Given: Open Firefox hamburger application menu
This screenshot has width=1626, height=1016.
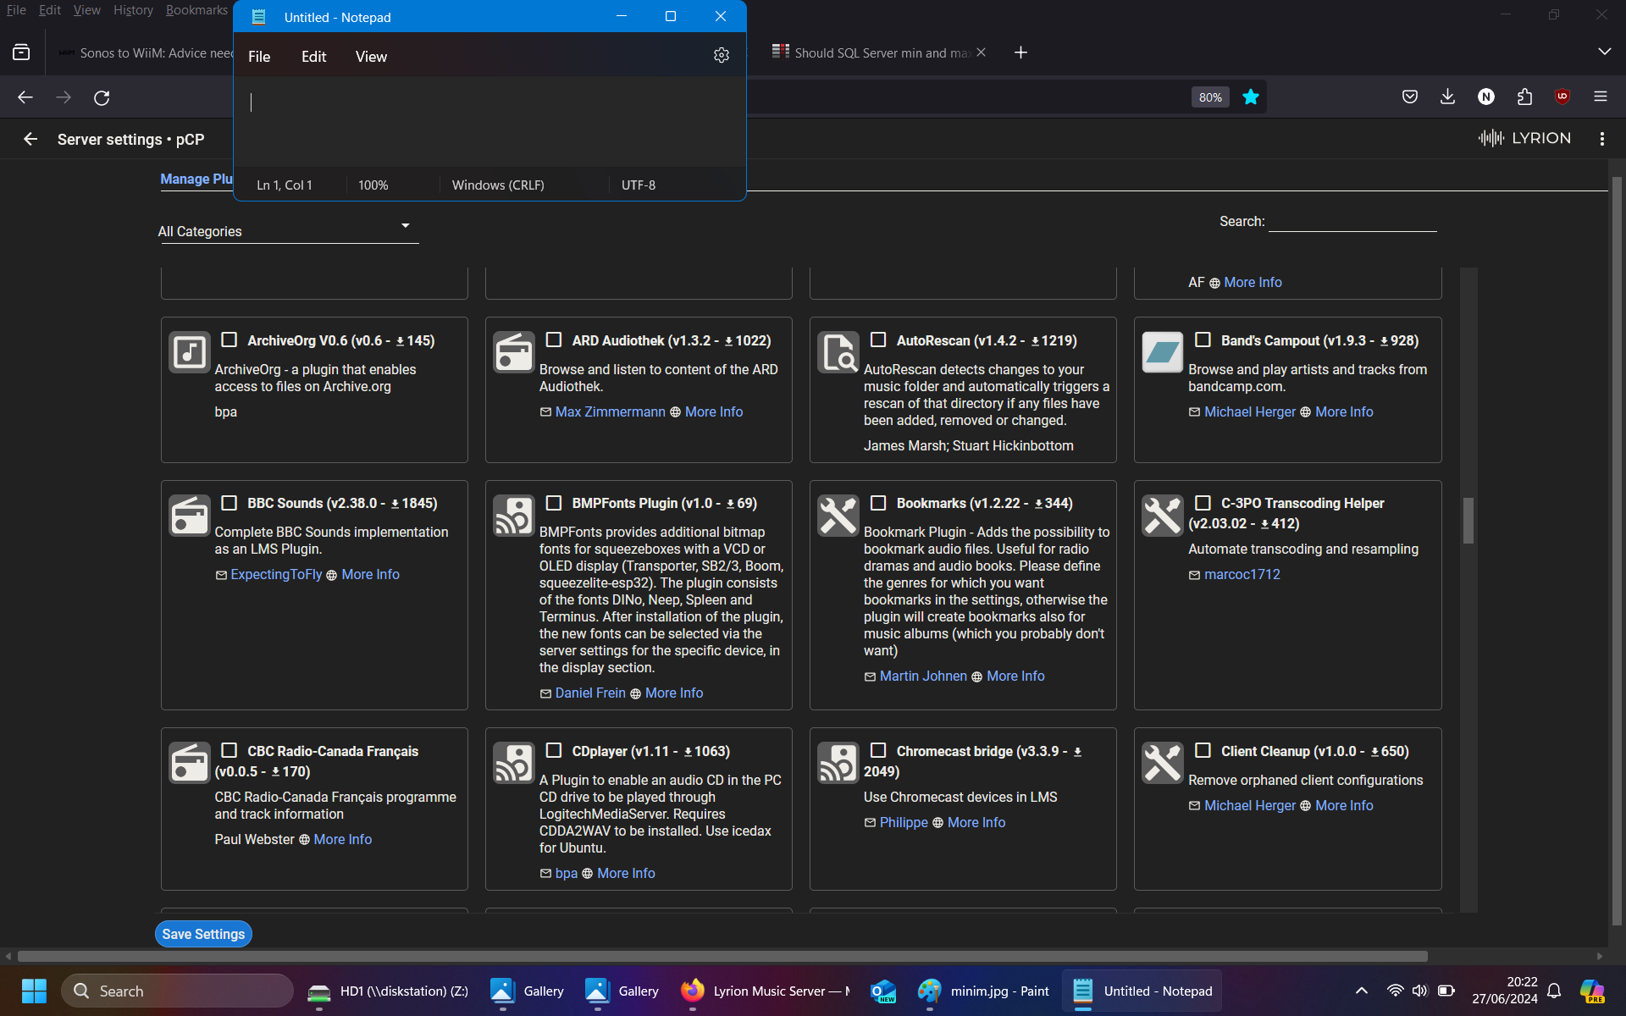Looking at the screenshot, I should [1601, 97].
